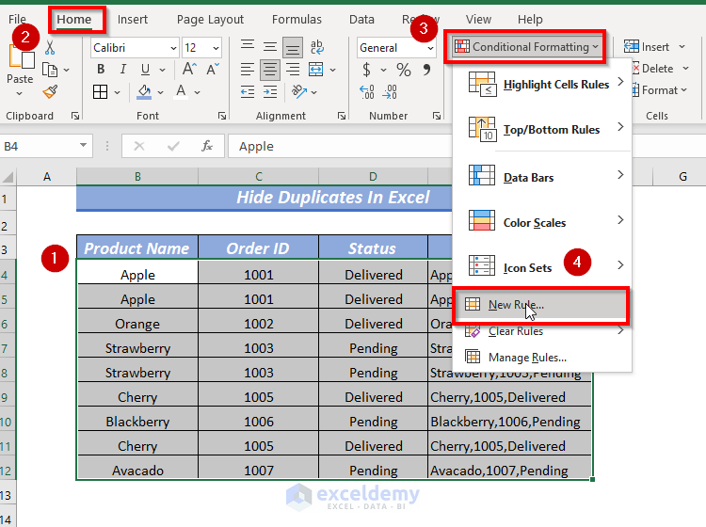Open the Merge & Center dropdown arrow
This screenshot has width=706, height=527.
[x=333, y=70]
